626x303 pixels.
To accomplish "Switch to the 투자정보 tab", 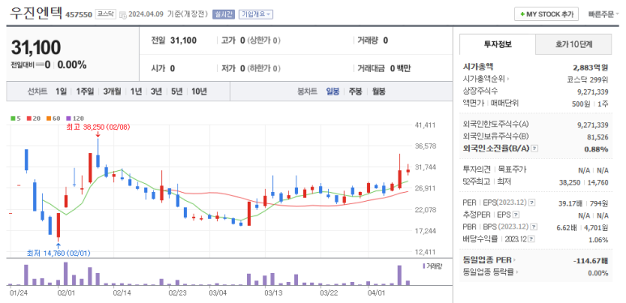I will 497,45.
